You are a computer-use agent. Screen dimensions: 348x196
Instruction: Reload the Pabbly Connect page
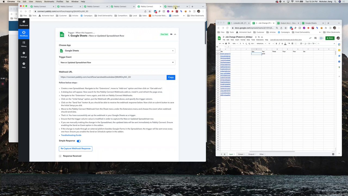(x=30, y=11)
